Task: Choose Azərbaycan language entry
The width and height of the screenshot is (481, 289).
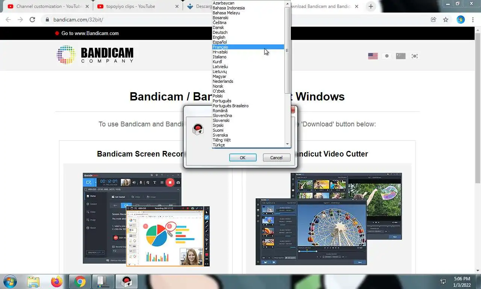Action: click(248, 3)
